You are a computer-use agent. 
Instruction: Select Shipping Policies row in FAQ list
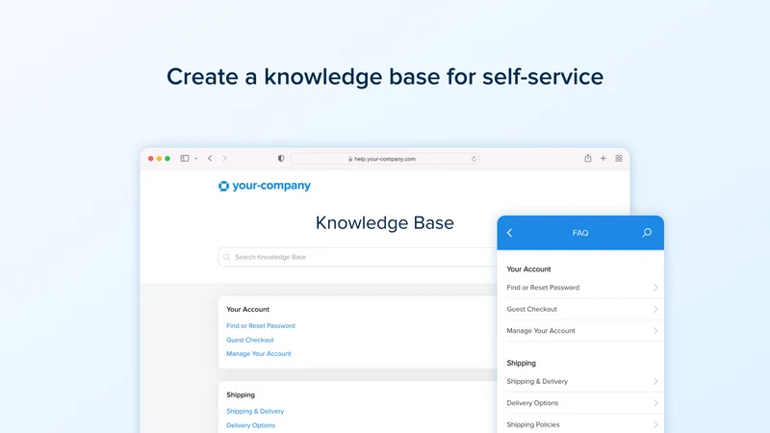coord(582,424)
